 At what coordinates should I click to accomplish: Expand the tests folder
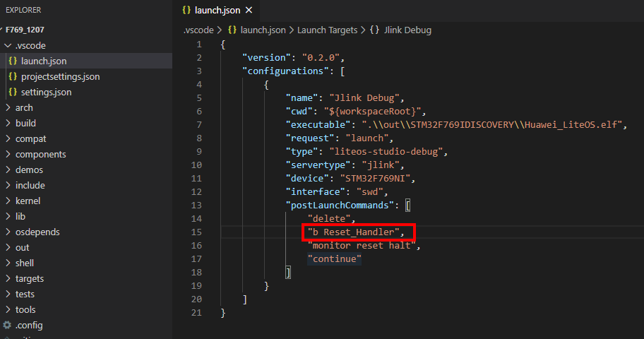coord(8,294)
